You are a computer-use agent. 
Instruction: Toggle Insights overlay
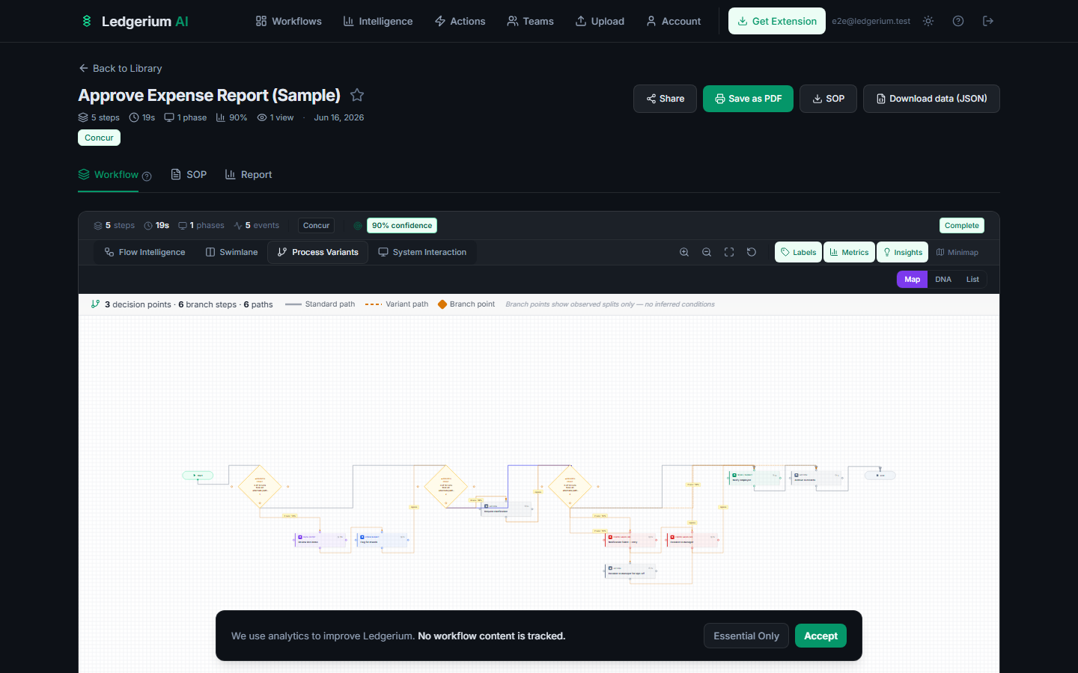[x=902, y=252]
